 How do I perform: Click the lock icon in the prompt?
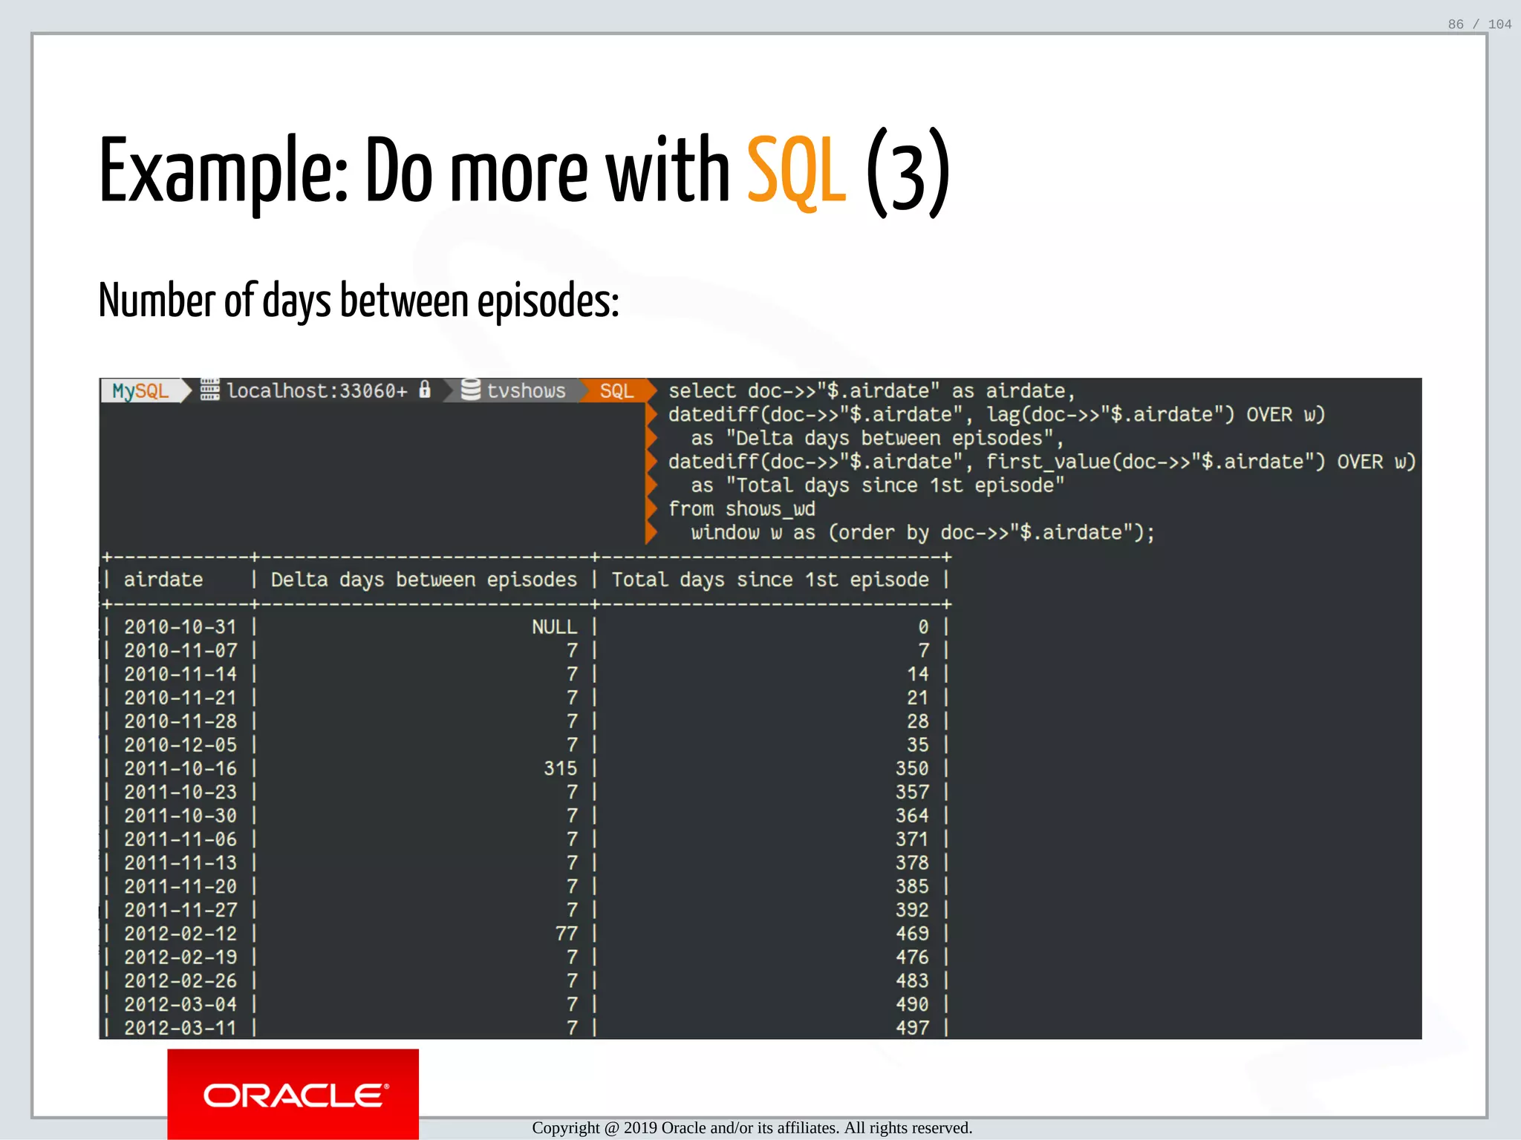[425, 390]
